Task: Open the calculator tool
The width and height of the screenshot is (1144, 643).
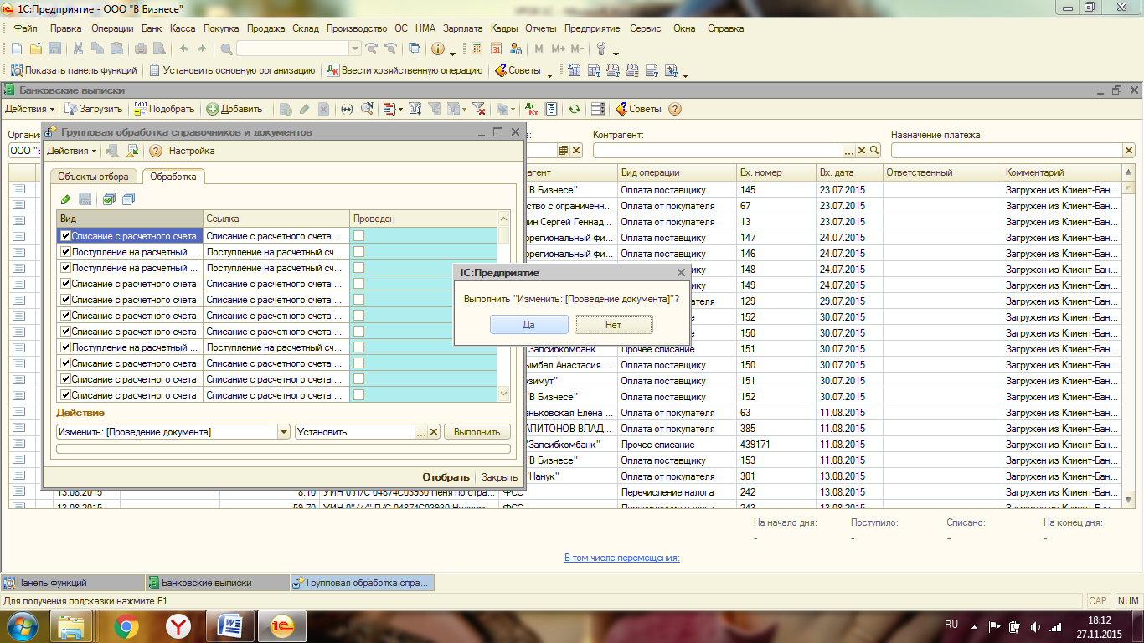Action: 477,49
